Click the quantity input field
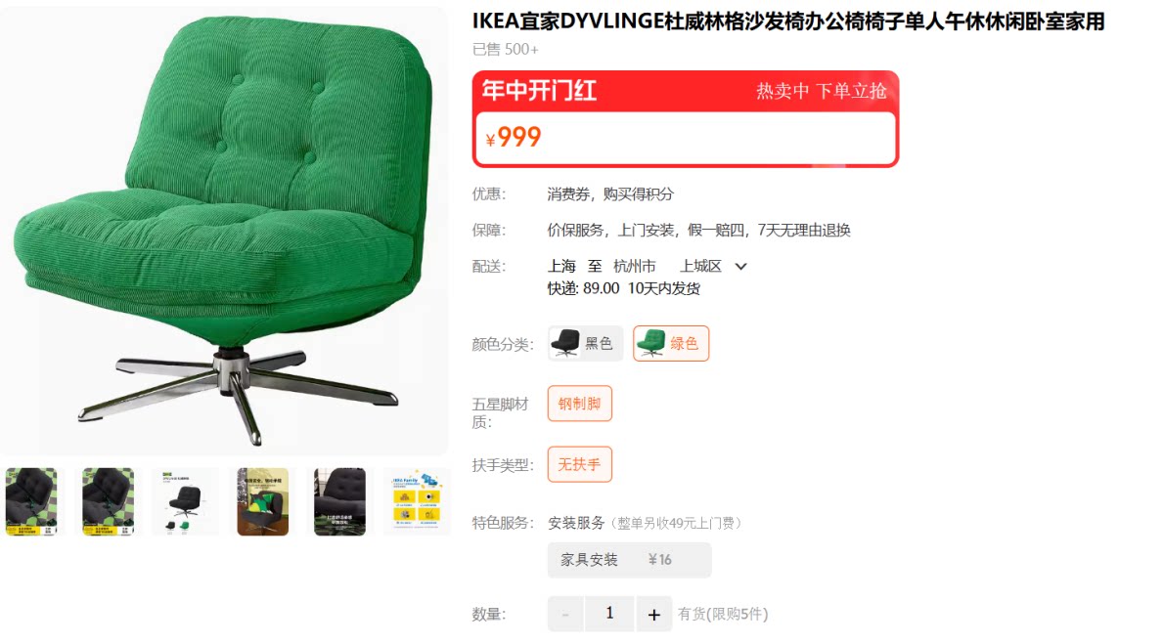The width and height of the screenshot is (1164, 643). [609, 614]
